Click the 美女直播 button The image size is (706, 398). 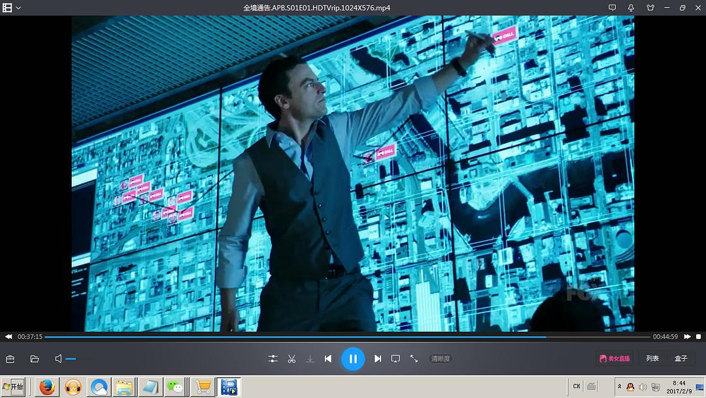(x=614, y=359)
